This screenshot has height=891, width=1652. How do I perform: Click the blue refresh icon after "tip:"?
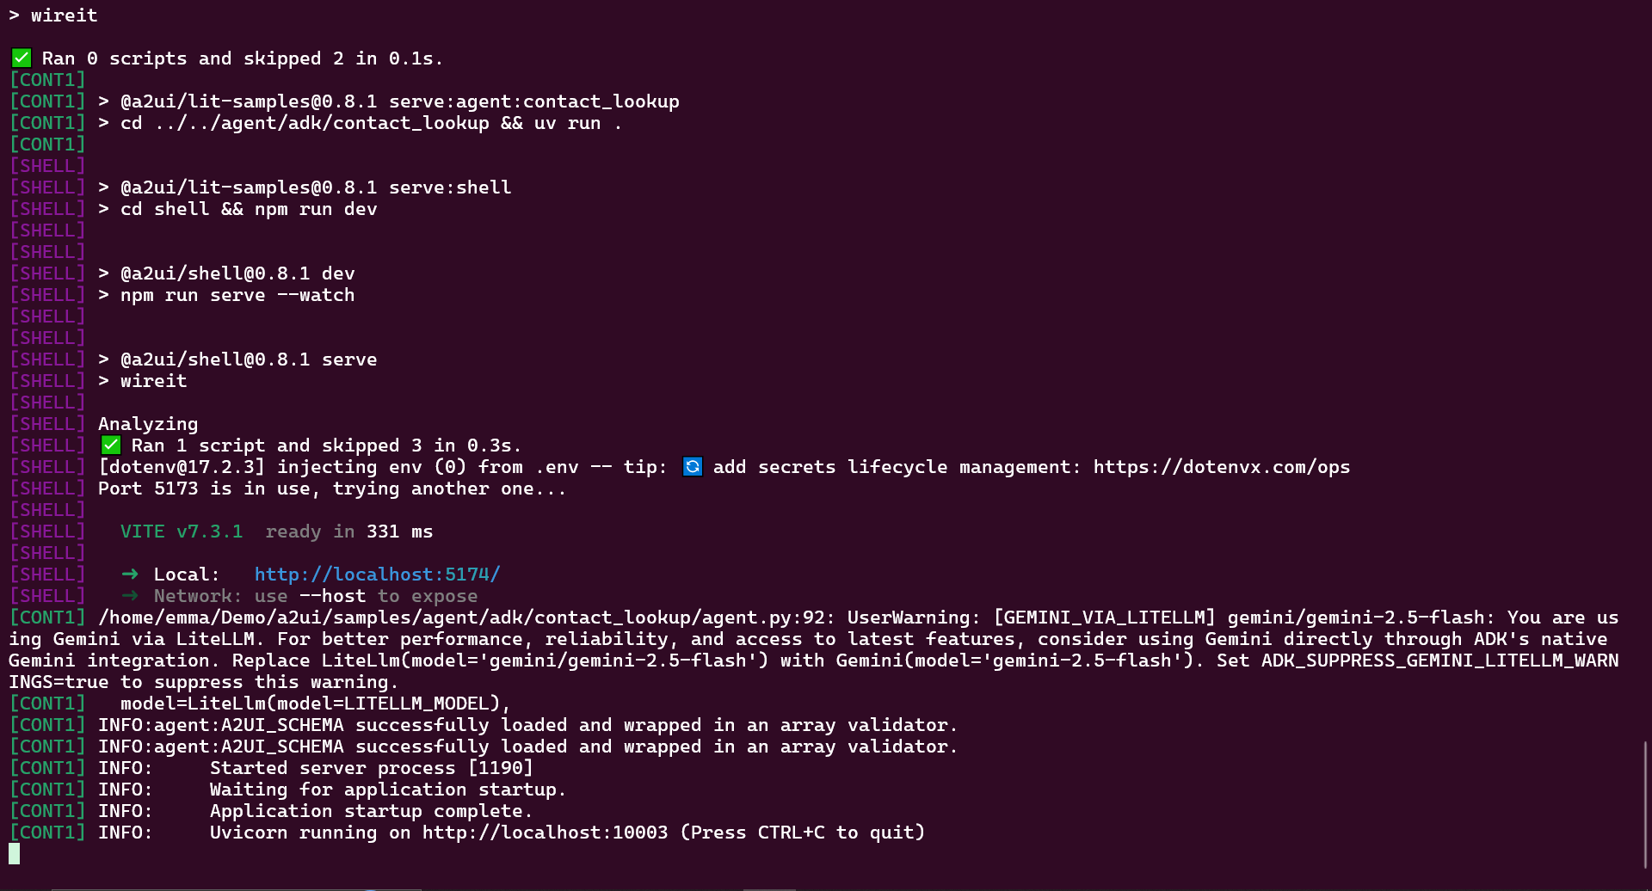[693, 467]
